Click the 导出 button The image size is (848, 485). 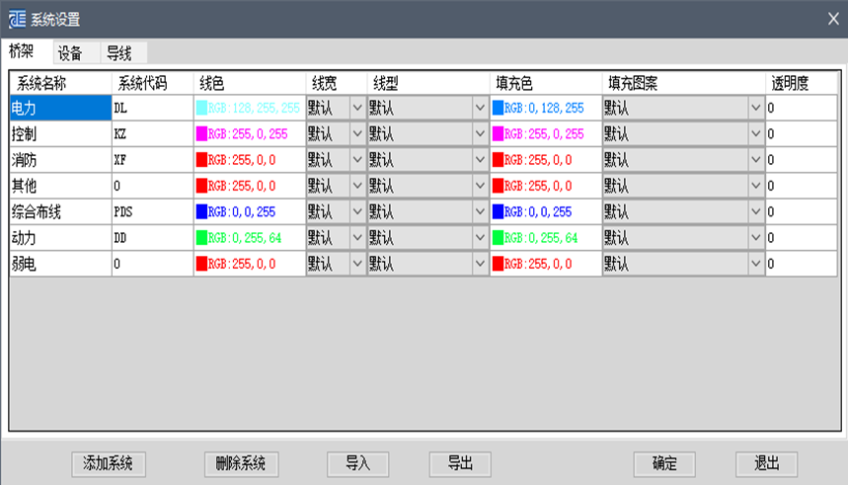click(x=460, y=464)
